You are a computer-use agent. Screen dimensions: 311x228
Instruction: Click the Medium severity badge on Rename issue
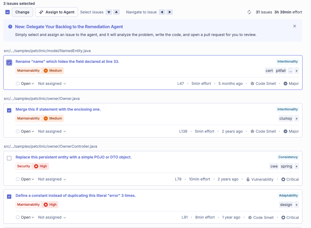point(53,71)
